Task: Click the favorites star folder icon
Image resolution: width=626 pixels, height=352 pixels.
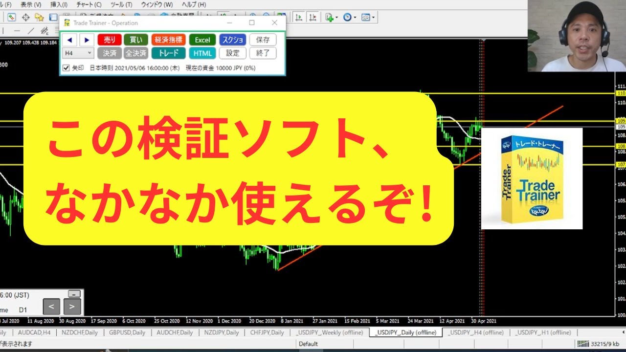Action: point(39,18)
